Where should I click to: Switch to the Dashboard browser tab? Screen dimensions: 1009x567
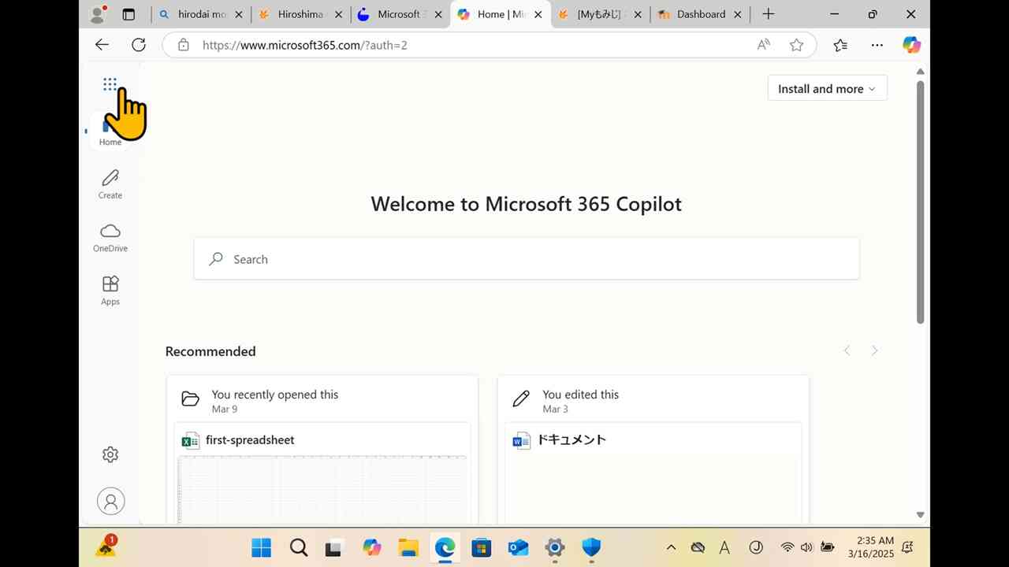point(700,14)
